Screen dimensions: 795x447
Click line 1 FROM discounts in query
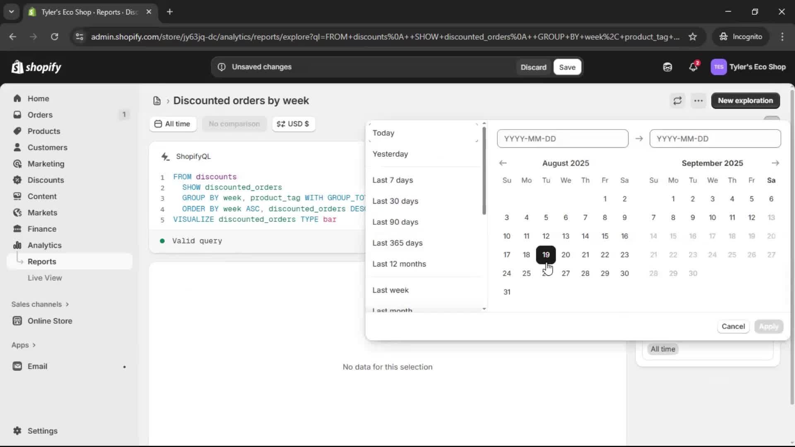pyautogui.click(x=205, y=177)
